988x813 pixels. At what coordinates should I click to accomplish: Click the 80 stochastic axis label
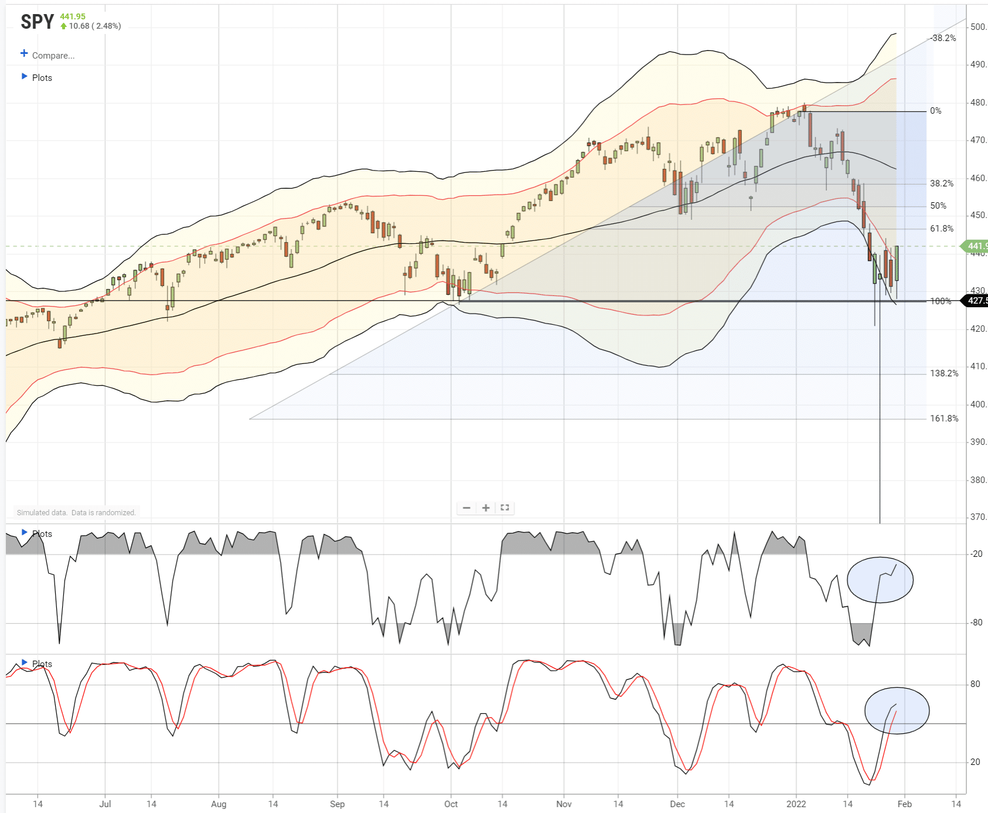pyautogui.click(x=975, y=684)
